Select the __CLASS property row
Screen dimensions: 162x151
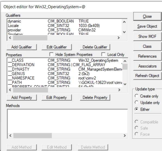click(65, 61)
